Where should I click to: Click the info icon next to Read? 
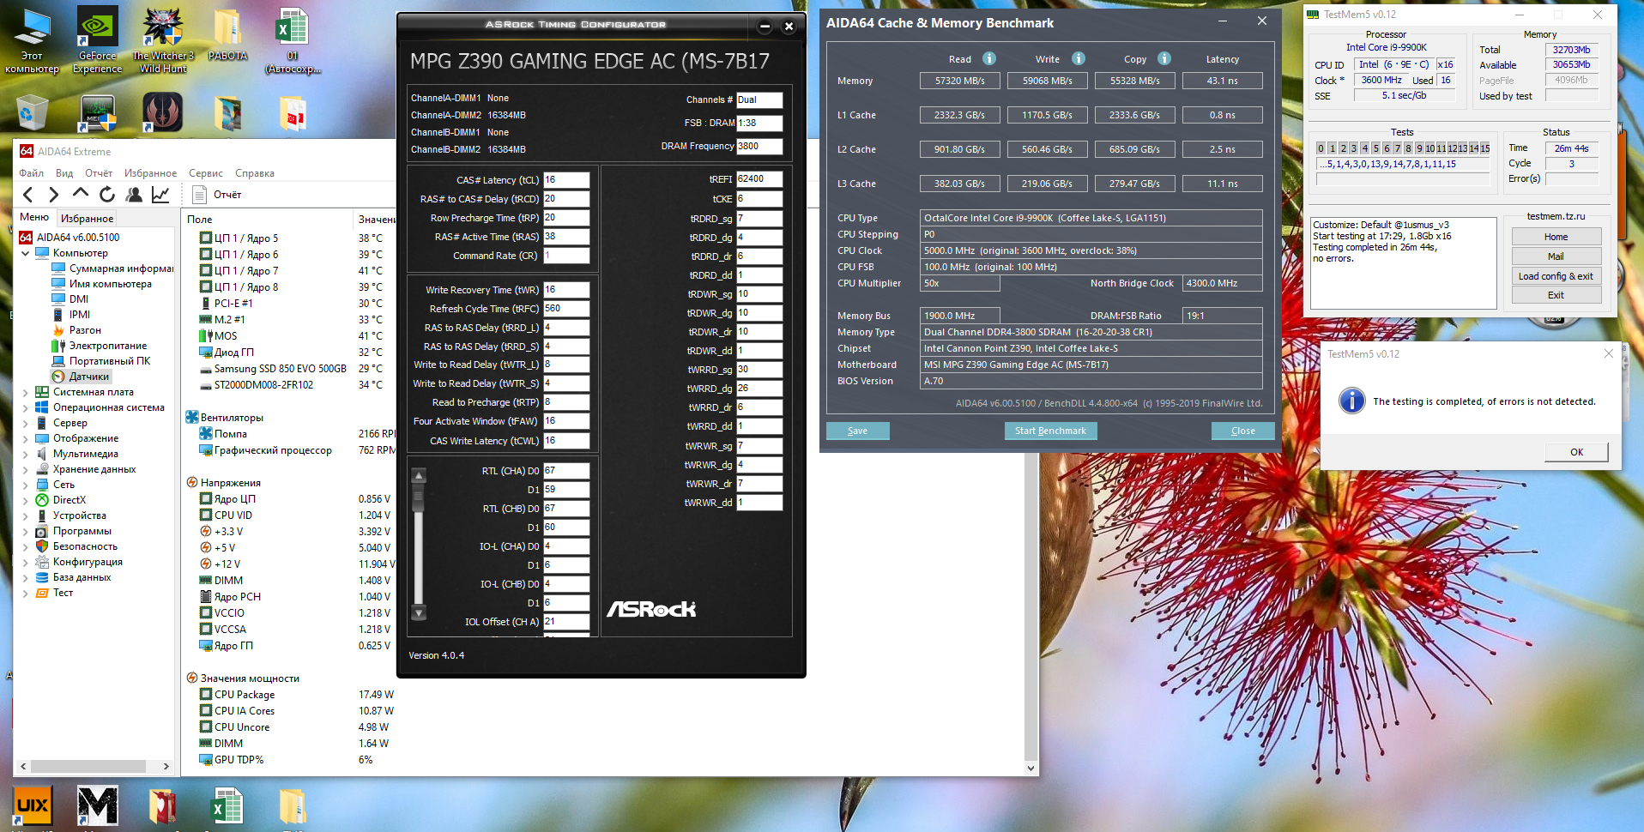[x=989, y=58]
